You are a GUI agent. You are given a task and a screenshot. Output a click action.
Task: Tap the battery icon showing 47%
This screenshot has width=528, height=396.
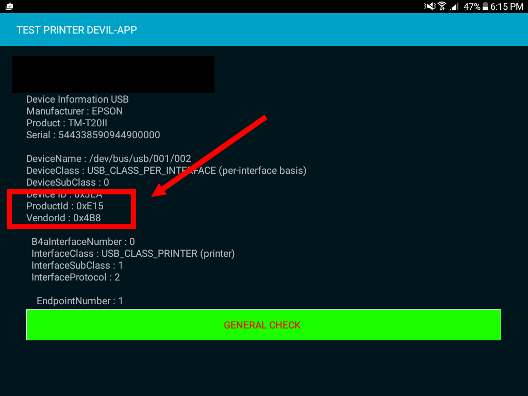point(485,6)
